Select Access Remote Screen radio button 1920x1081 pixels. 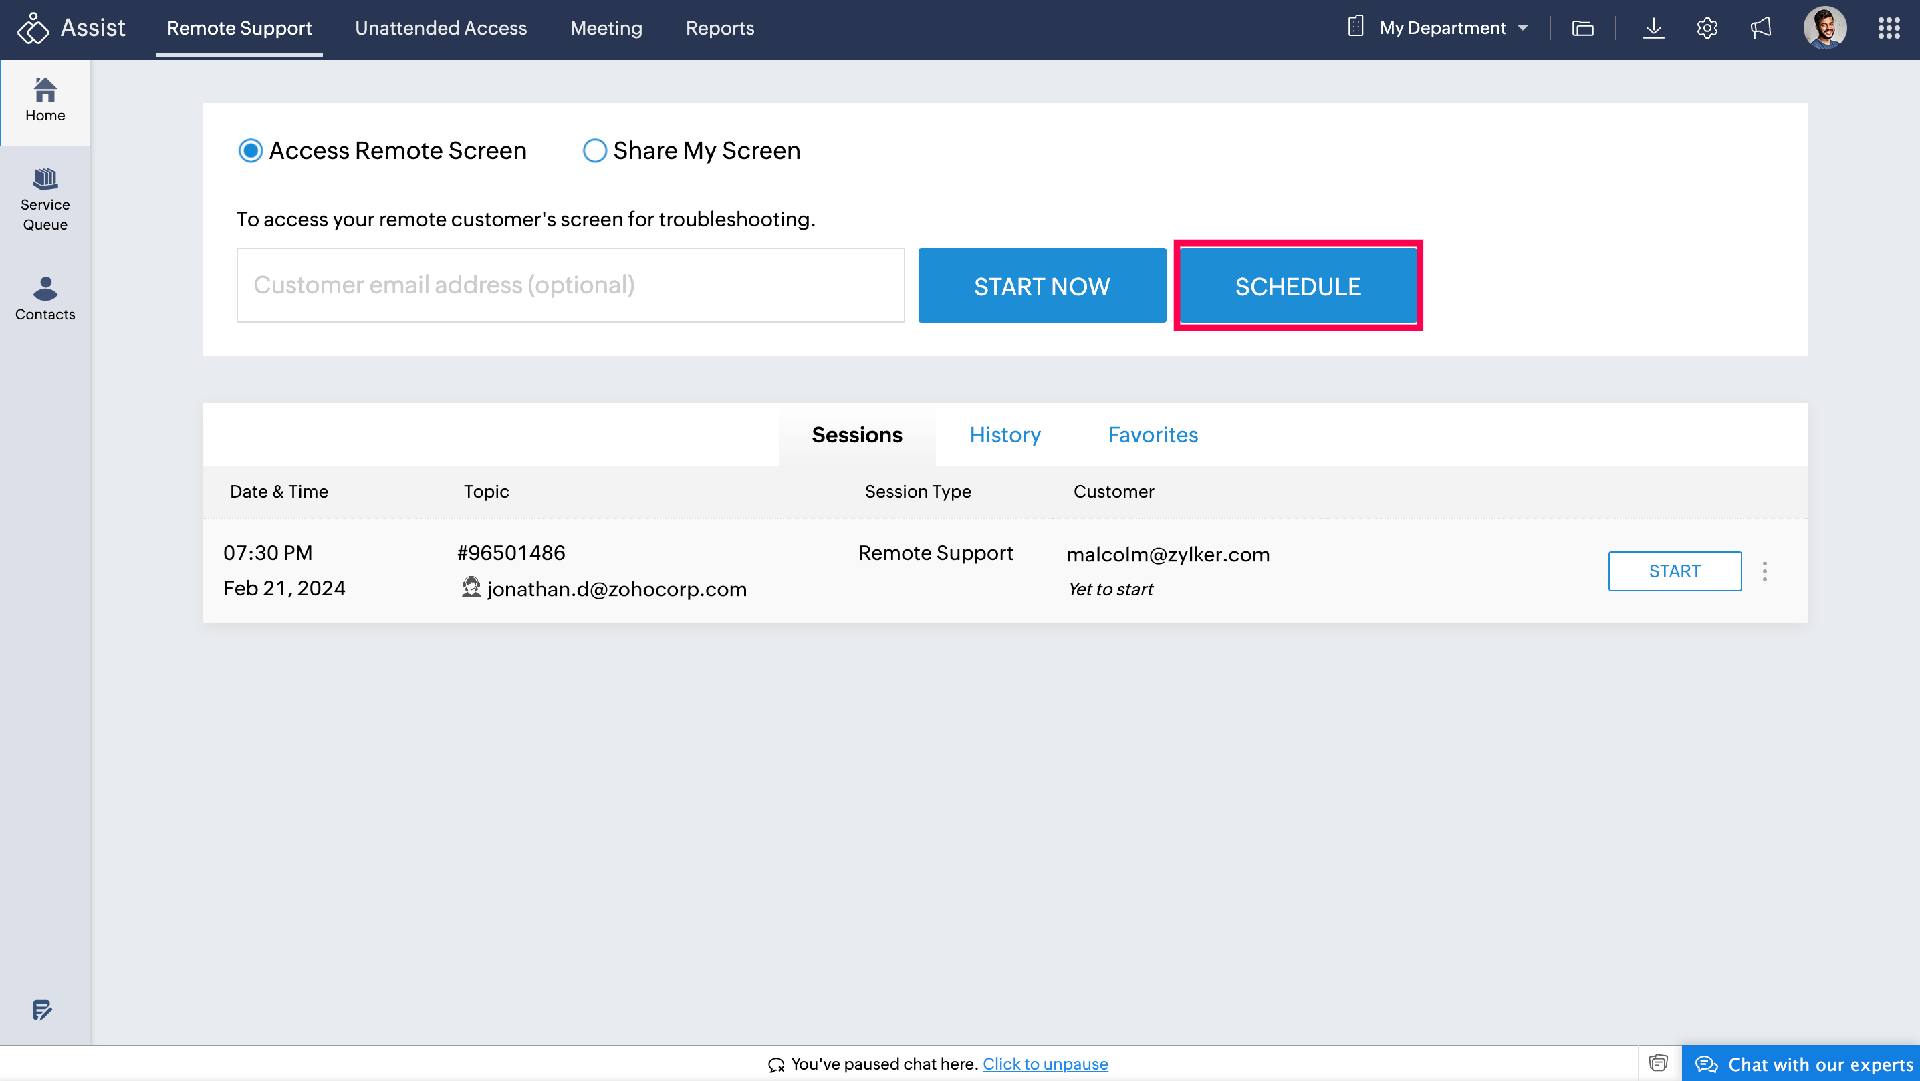(251, 150)
